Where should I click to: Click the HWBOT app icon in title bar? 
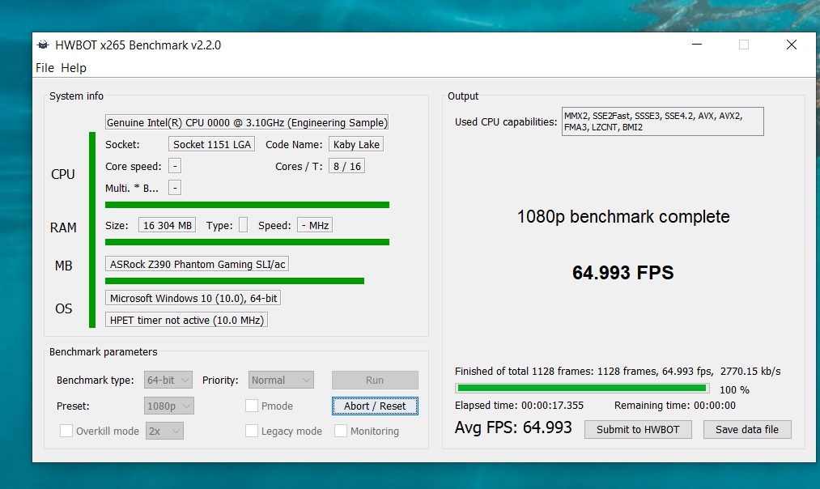pyautogui.click(x=42, y=45)
